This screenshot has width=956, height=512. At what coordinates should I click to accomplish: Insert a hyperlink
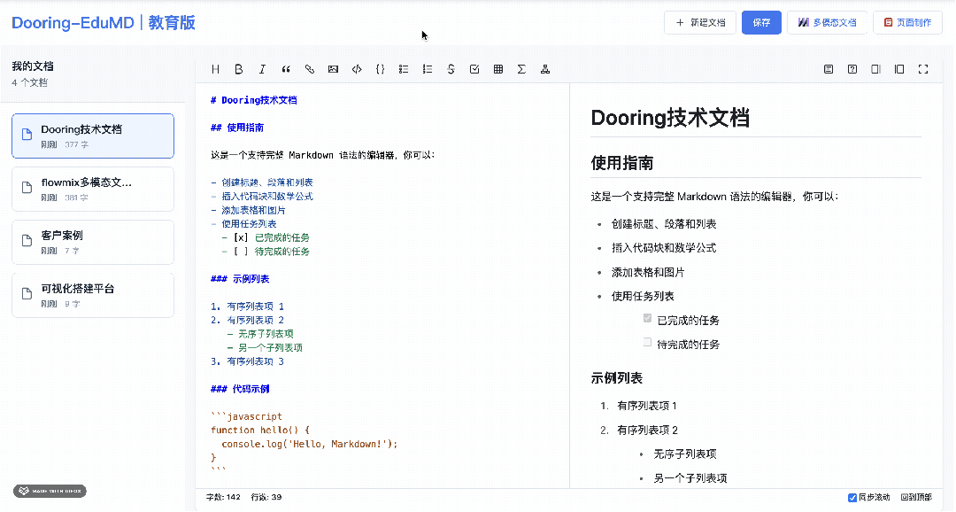(x=310, y=70)
